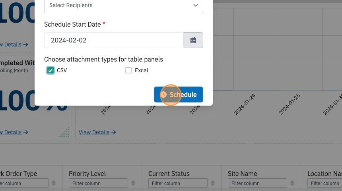Click sort arrows beside Priority Level filter
The height and width of the screenshot is (191, 342).
pos(133,183)
